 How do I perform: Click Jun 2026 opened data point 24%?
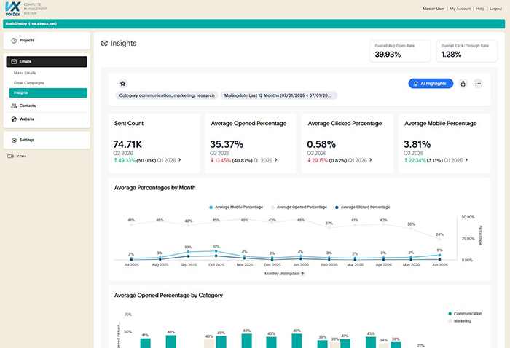[439, 239]
